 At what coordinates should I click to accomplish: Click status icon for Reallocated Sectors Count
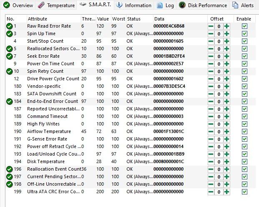[x=10, y=49]
